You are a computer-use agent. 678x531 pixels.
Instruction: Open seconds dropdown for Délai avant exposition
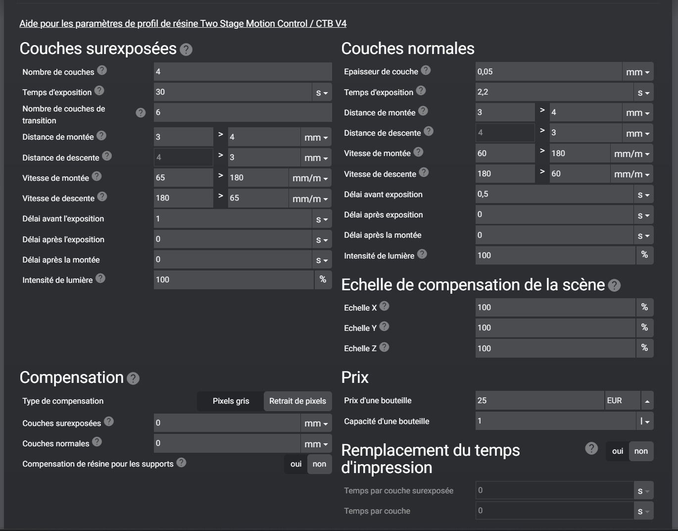[x=644, y=195]
